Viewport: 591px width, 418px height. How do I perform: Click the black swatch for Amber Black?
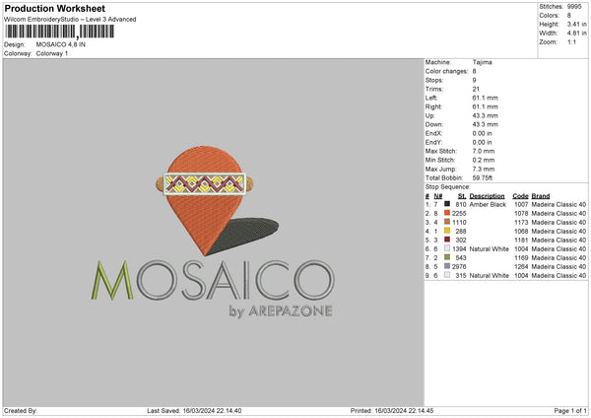click(x=447, y=204)
